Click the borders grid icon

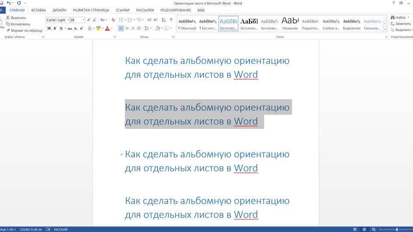point(166,28)
